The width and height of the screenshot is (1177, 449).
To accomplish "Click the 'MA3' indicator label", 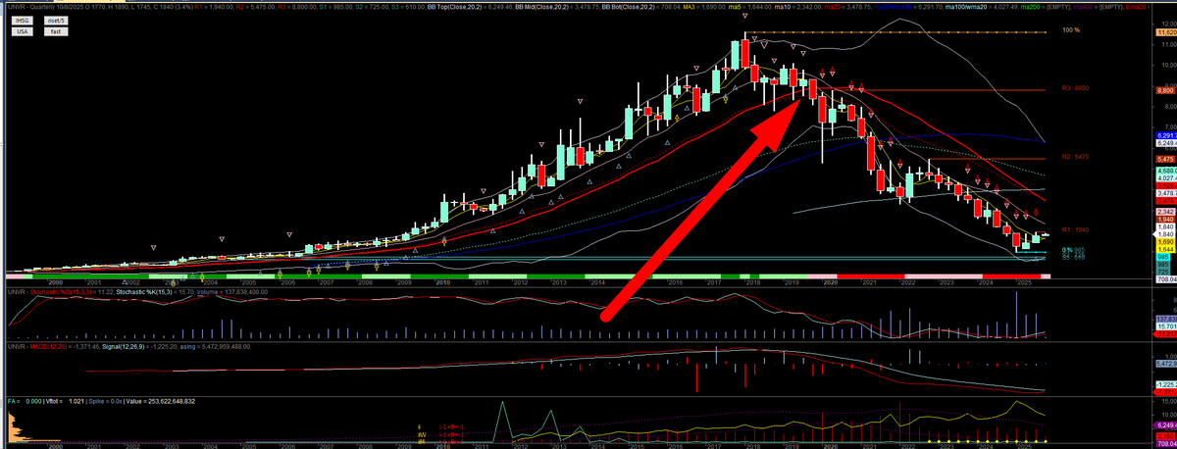I will (x=690, y=7).
